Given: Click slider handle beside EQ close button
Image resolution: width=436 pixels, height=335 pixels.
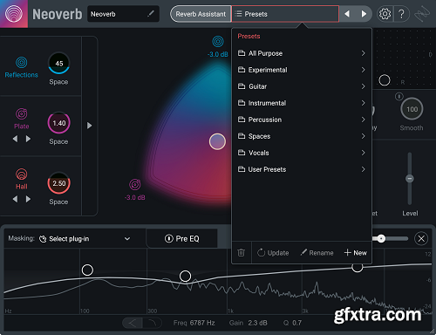Looking at the screenshot, I should point(381,239).
